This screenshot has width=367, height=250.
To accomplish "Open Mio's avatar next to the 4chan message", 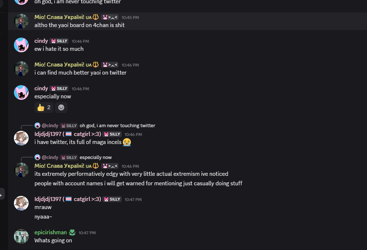I will [x=21, y=21].
